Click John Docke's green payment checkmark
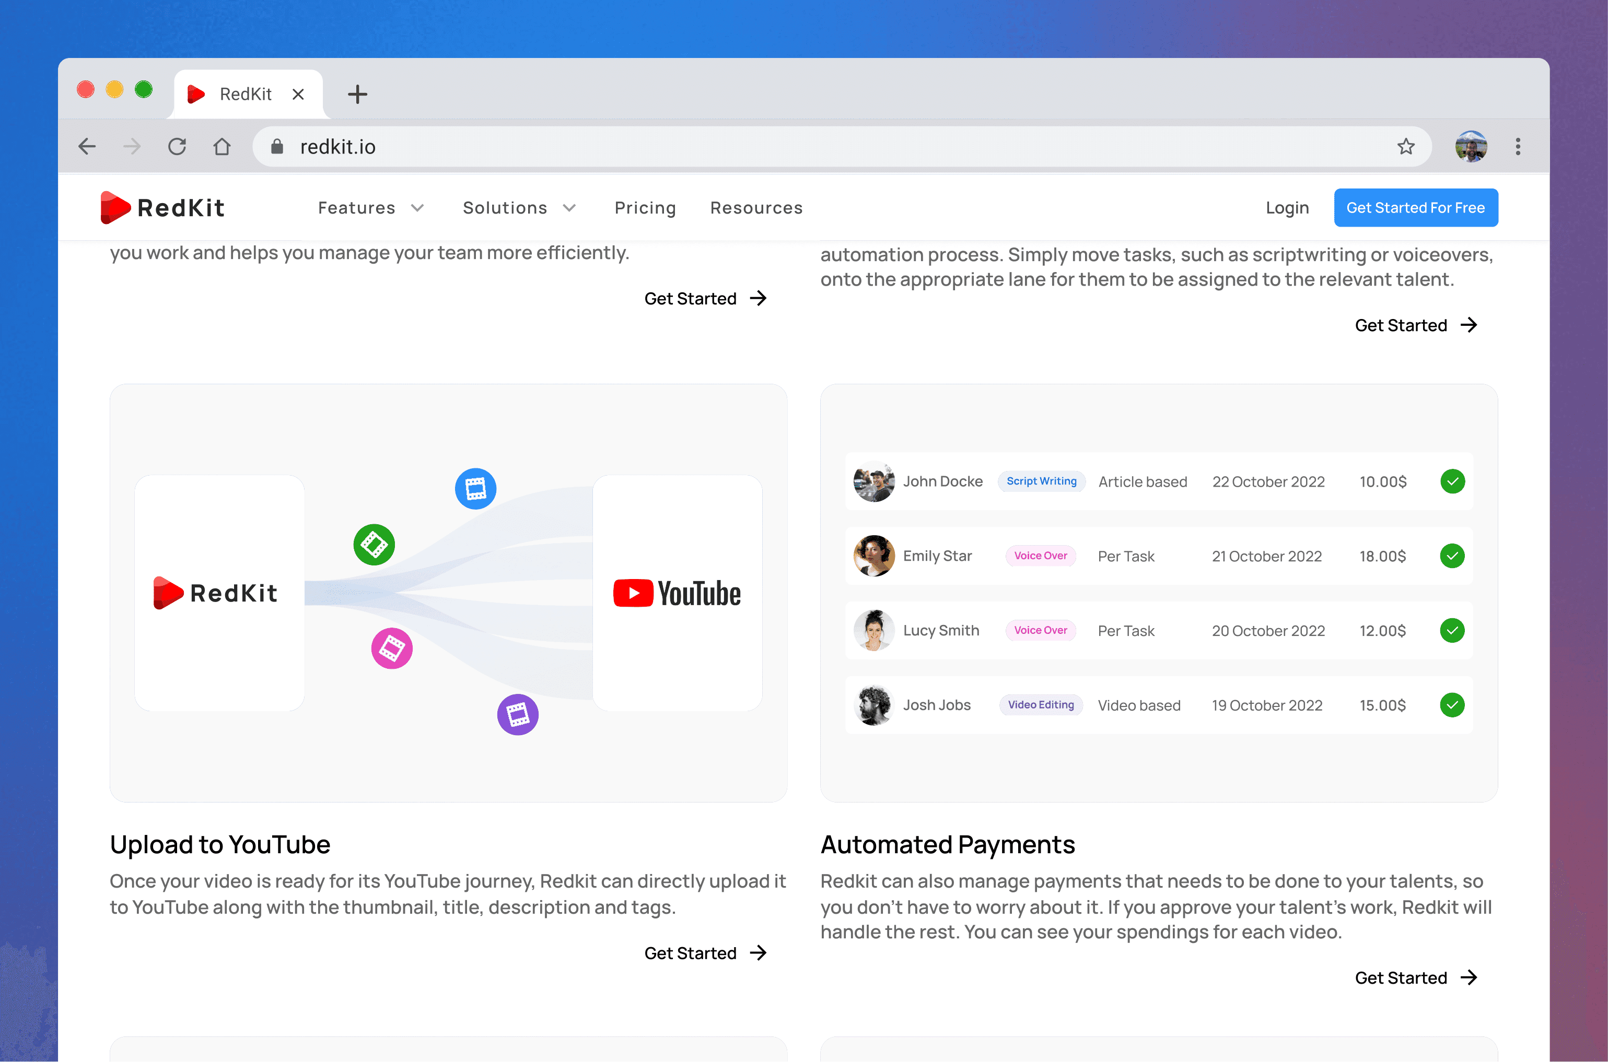Image resolution: width=1608 pixels, height=1062 pixels. [x=1452, y=481]
